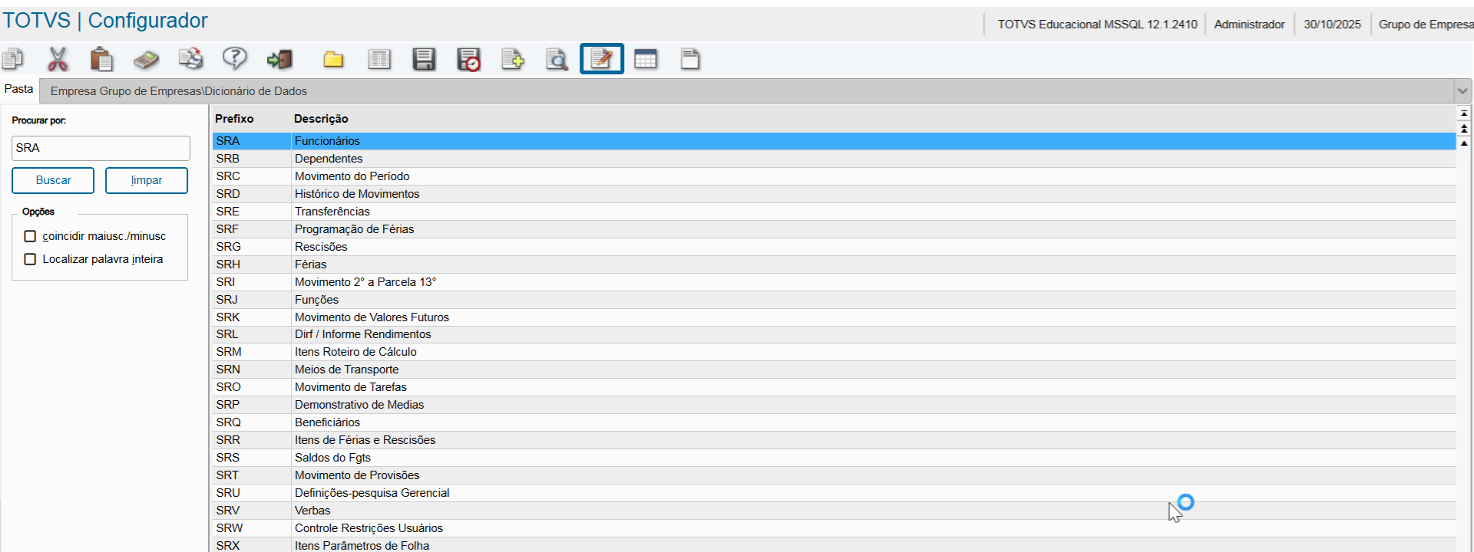Click the clipboard Paste icon
Image resolution: width=1474 pixels, height=552 pixels.
click(101, 59)
